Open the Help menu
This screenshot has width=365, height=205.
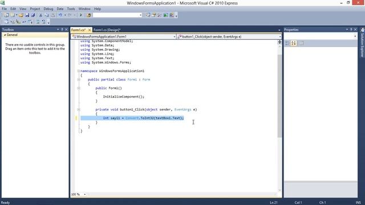tap(98, 9)
